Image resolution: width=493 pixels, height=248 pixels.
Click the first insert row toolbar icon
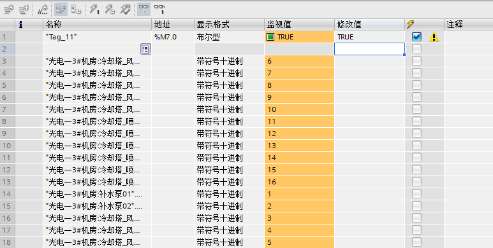pos(9,10)
